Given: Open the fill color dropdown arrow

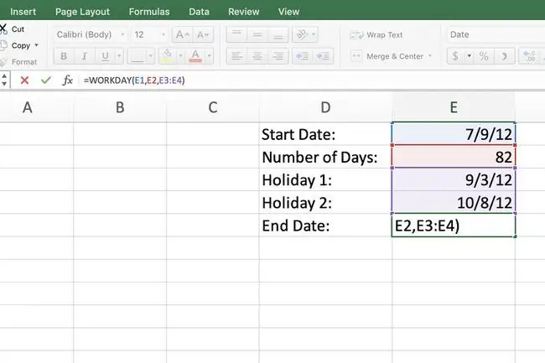Looking at the screenshot, I should click(180, 56).
